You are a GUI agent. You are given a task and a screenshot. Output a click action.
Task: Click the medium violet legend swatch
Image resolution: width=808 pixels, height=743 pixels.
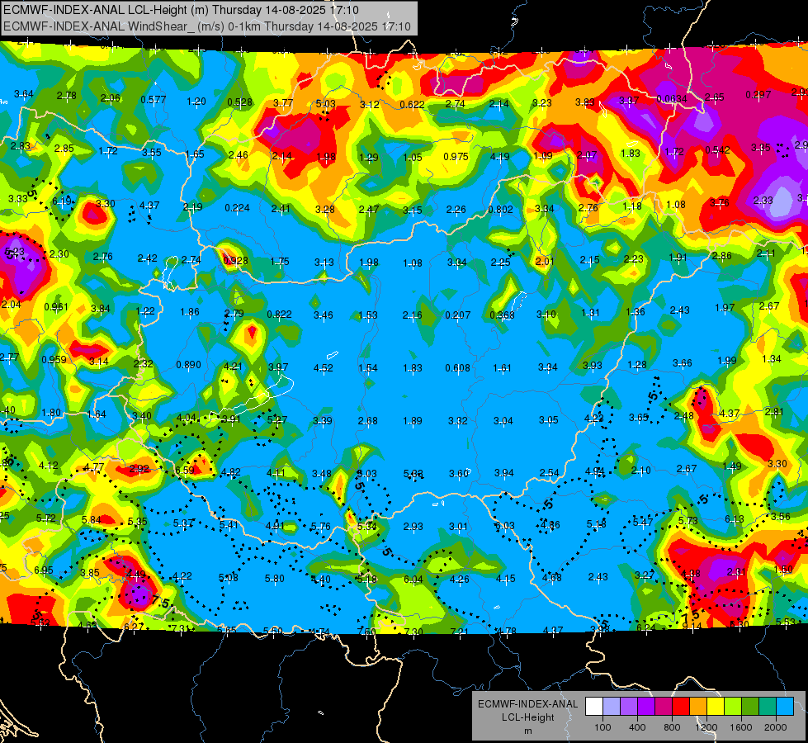tap(629, 707)
